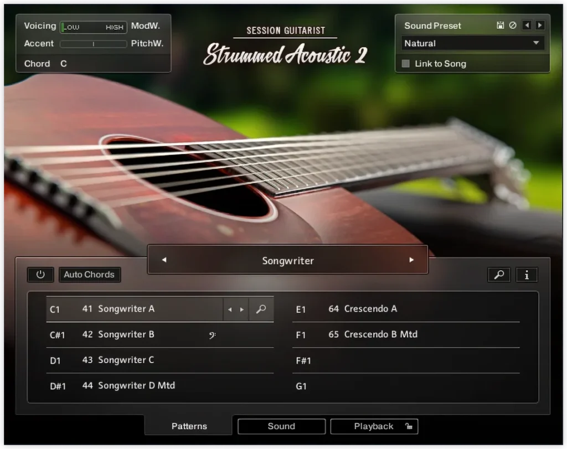Open the Natural sound preset dropdown
This screenshot has height=449, width=567.
(472, 43)
